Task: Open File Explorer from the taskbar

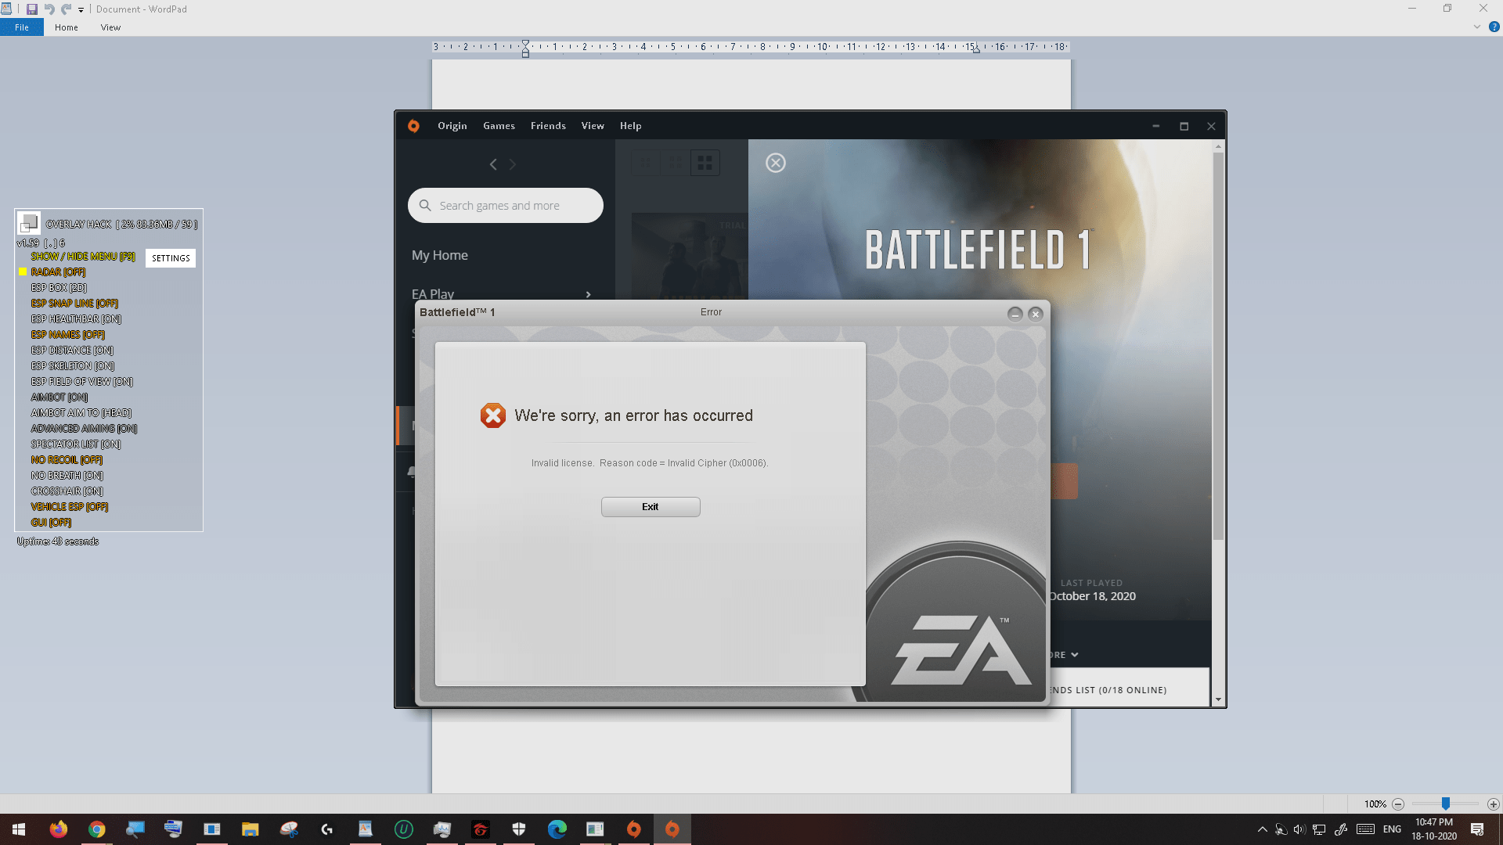Action: (x=250, y=829)
